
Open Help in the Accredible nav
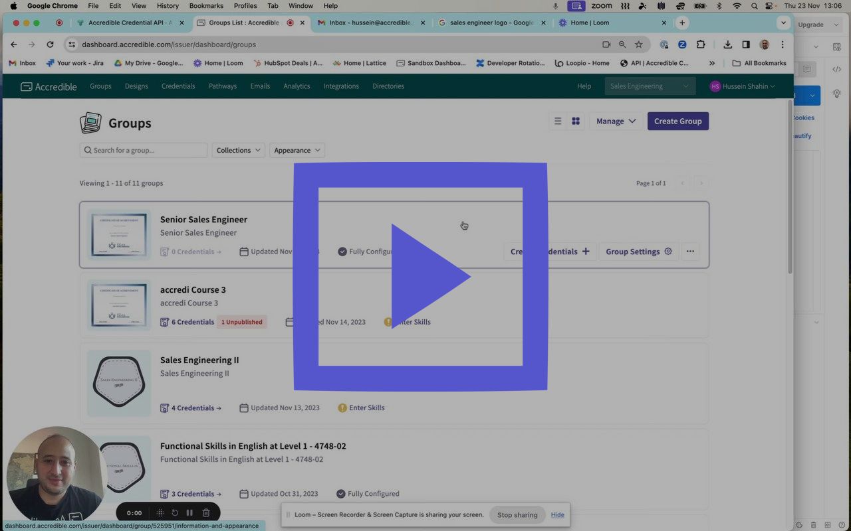tap(584, 86)
